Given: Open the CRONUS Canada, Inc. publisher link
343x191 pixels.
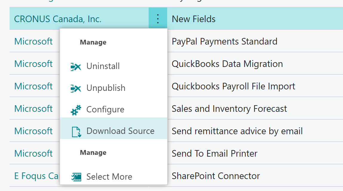Looking at the screenshot, I should point(58,19).
